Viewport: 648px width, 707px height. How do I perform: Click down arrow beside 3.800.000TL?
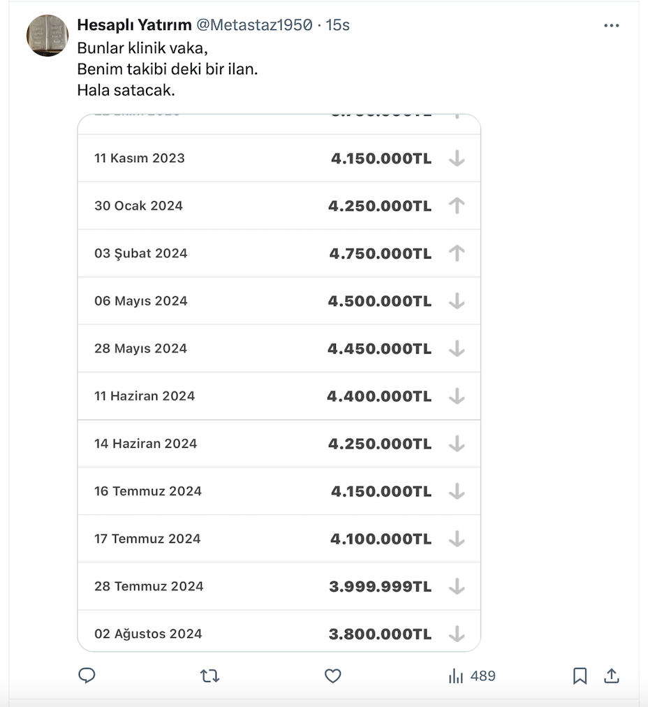[457, 634]
